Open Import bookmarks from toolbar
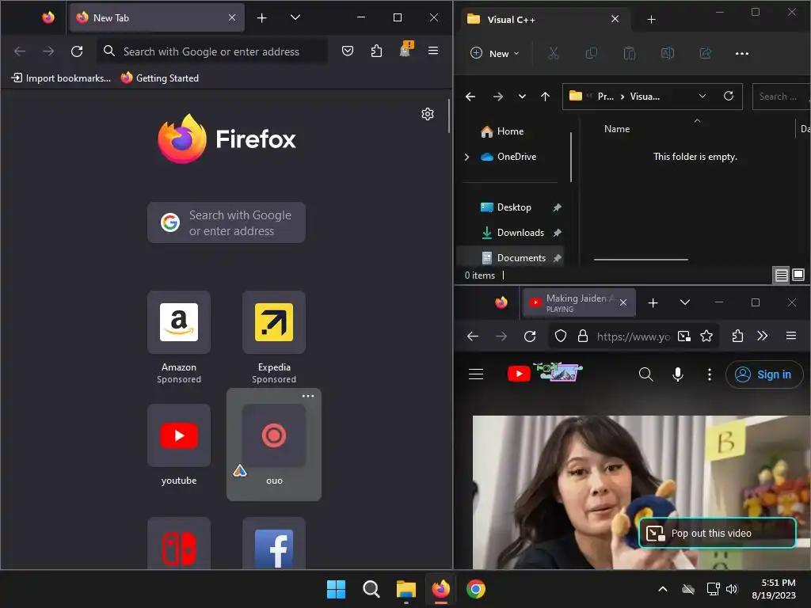This screenshot has height=608, width=811. pyautogui.click(x=61, y=78)
